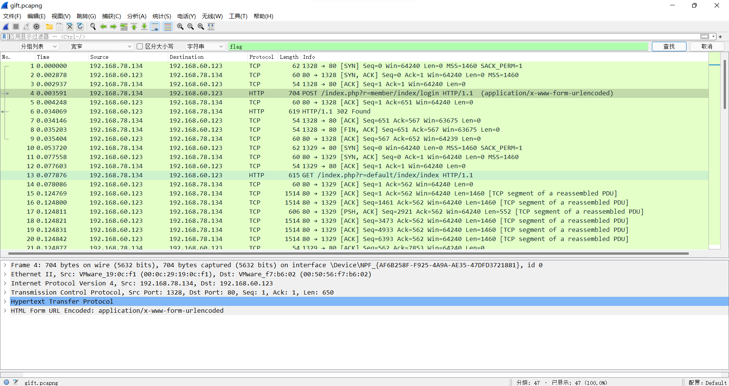Save the capture file

coord(60,27)
